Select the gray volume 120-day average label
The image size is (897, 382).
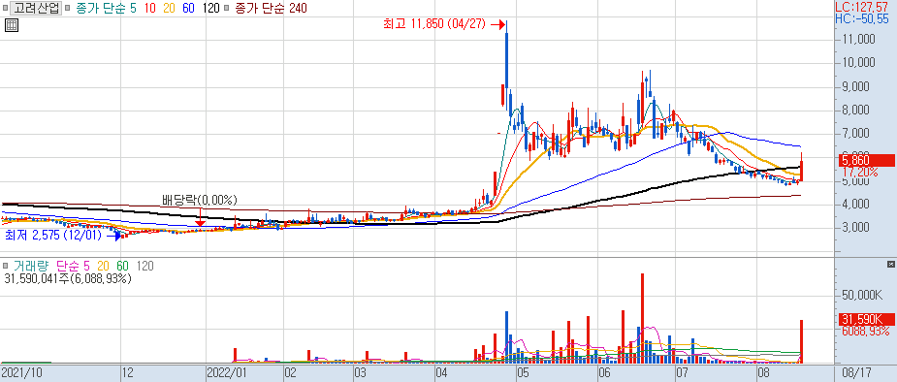click(144, 266)
